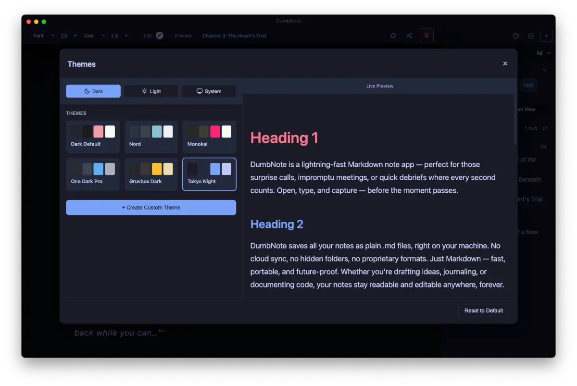Viewport: 577px width, 386px height.
Task: Select the Preview tab
Action: pos(183,36)
